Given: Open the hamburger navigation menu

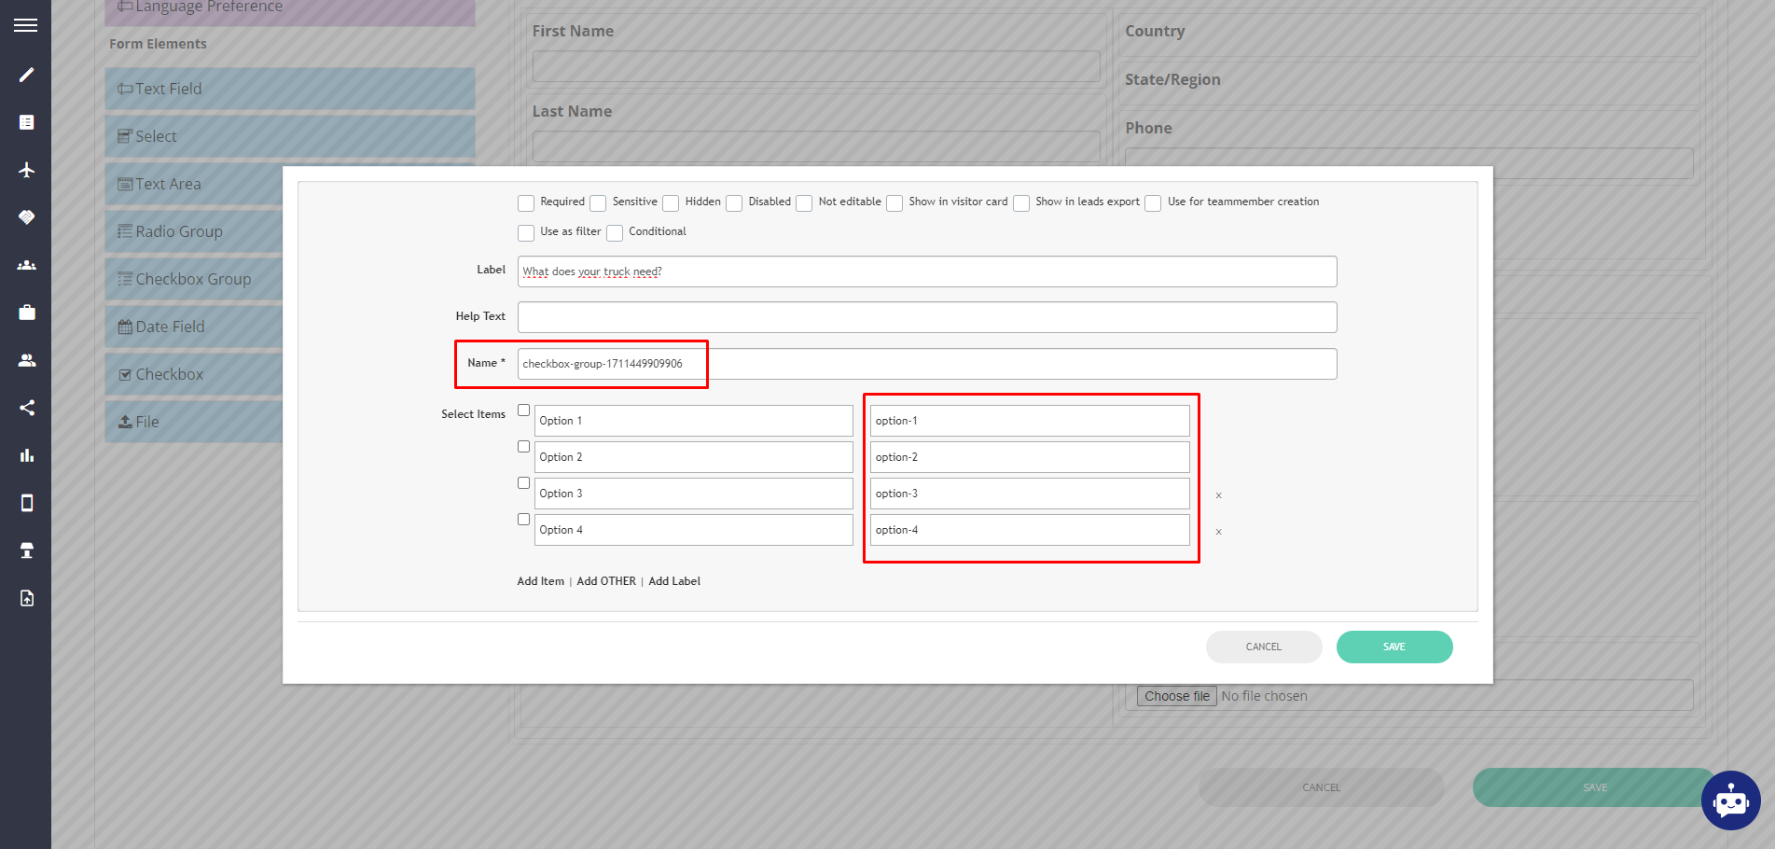Looking at the screenshot, I should coord(25,24).
